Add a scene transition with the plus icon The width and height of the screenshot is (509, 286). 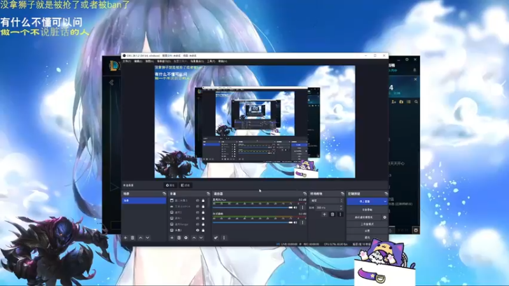tap(324, 214)
